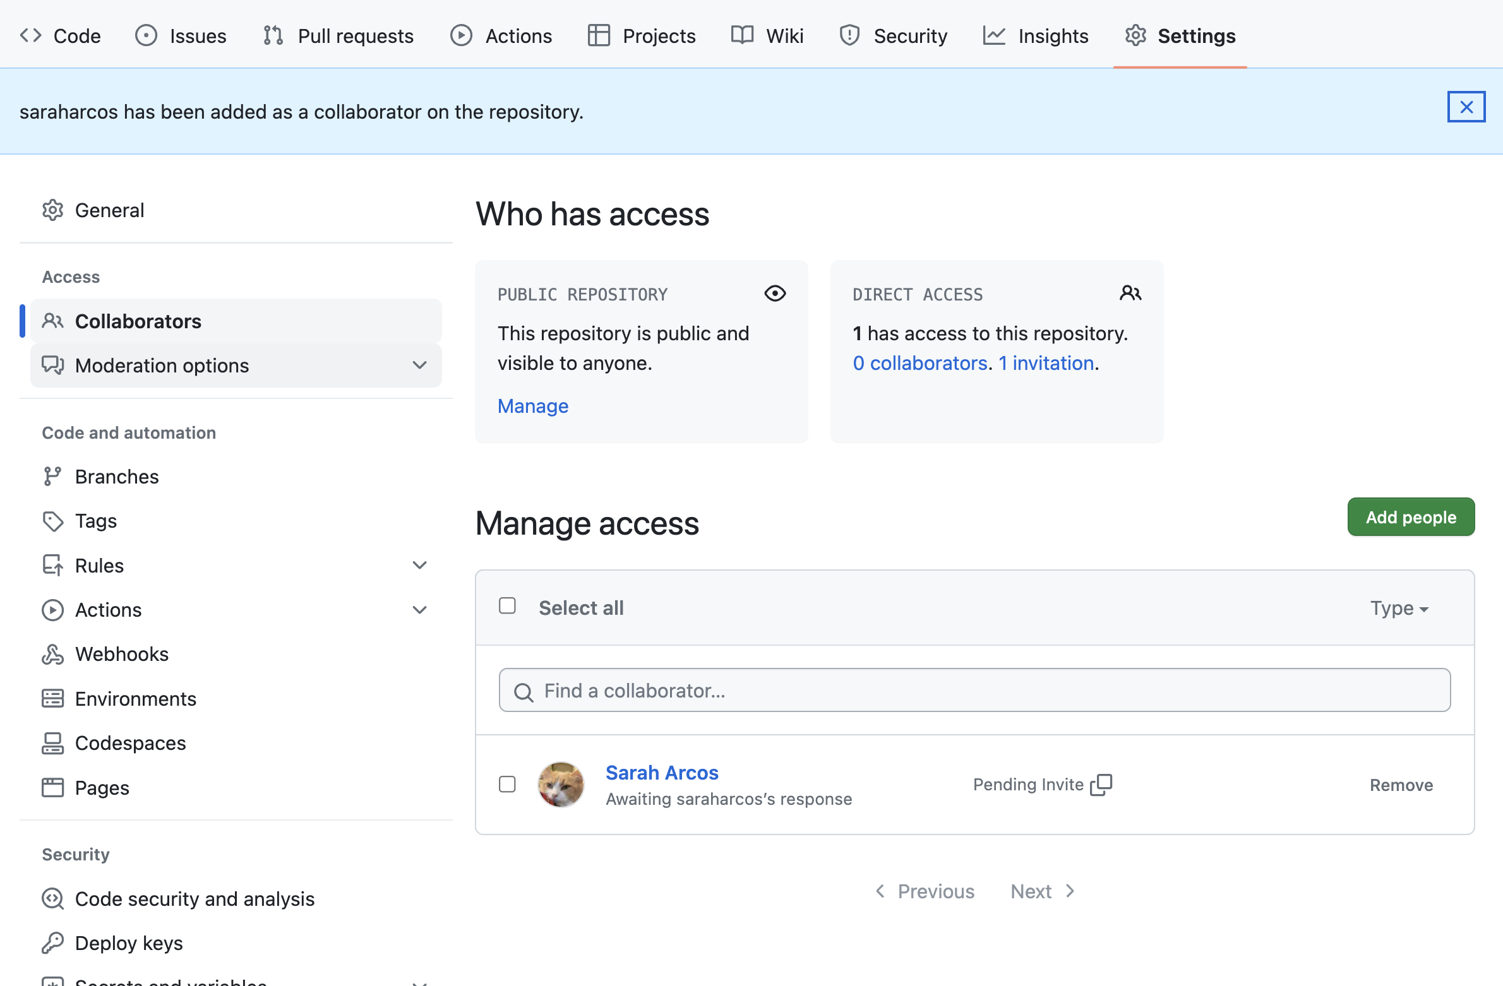The image size is (1503, 986).
Task: Click Manage repository visibility link
Action: tap(533, 406)
